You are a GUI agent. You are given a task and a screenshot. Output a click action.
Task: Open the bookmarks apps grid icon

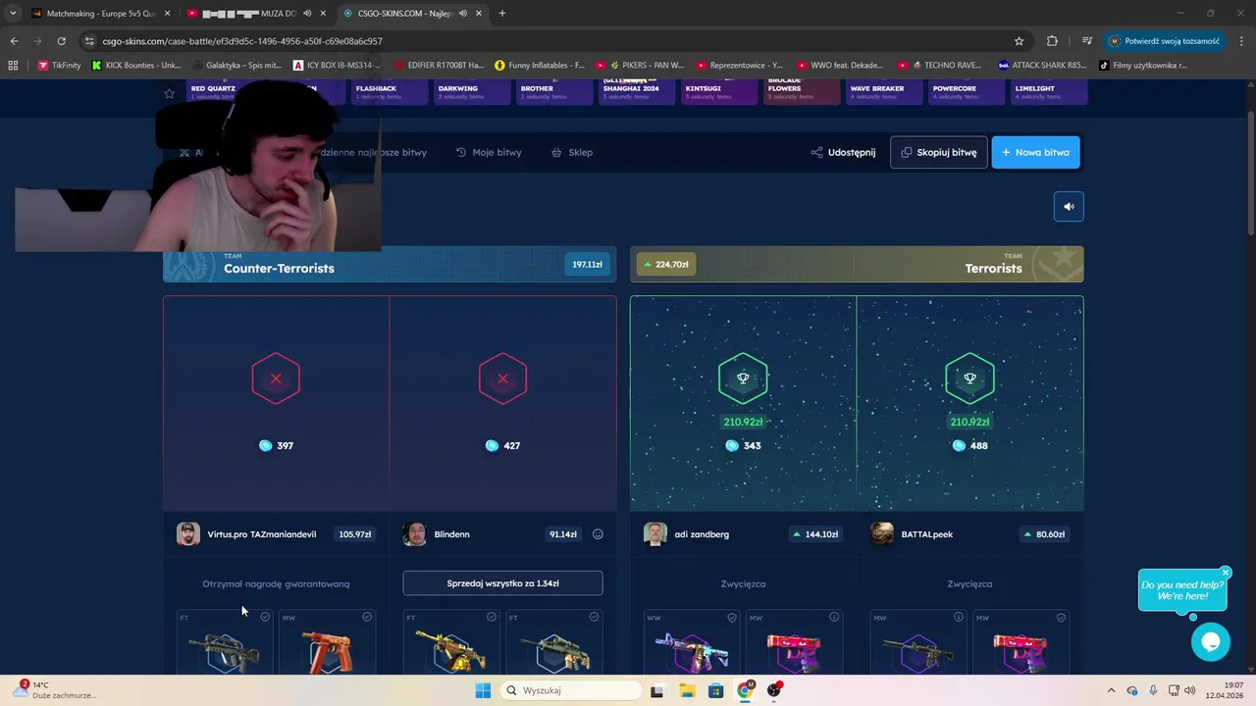(x=13, y=66)
